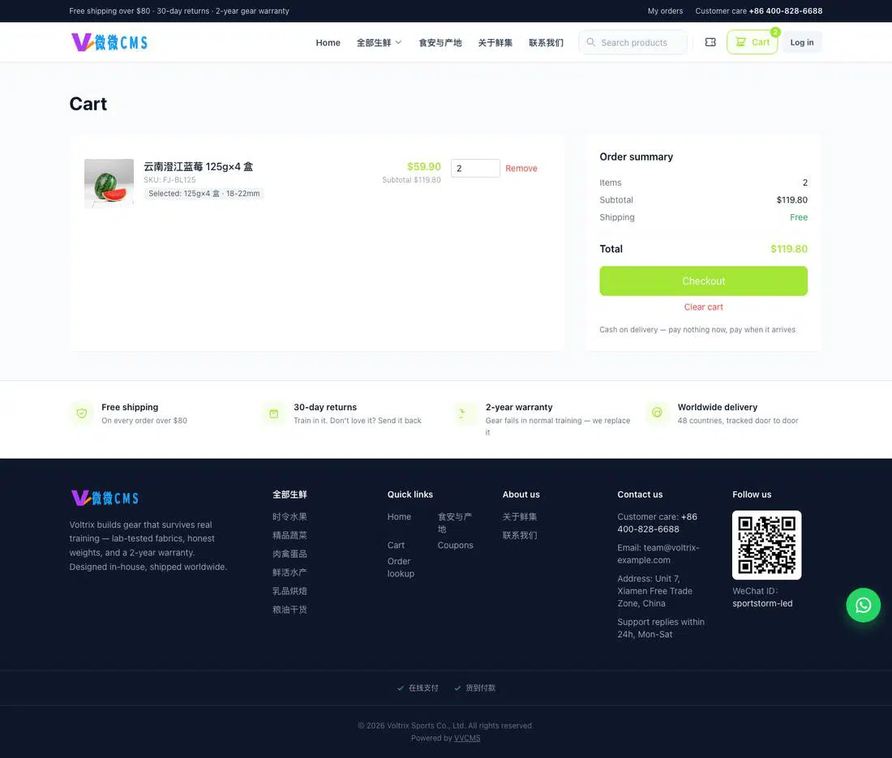This screenshot has width=892, height=758.
Task: Open My orders in the top bar
Action: point(665,11)
